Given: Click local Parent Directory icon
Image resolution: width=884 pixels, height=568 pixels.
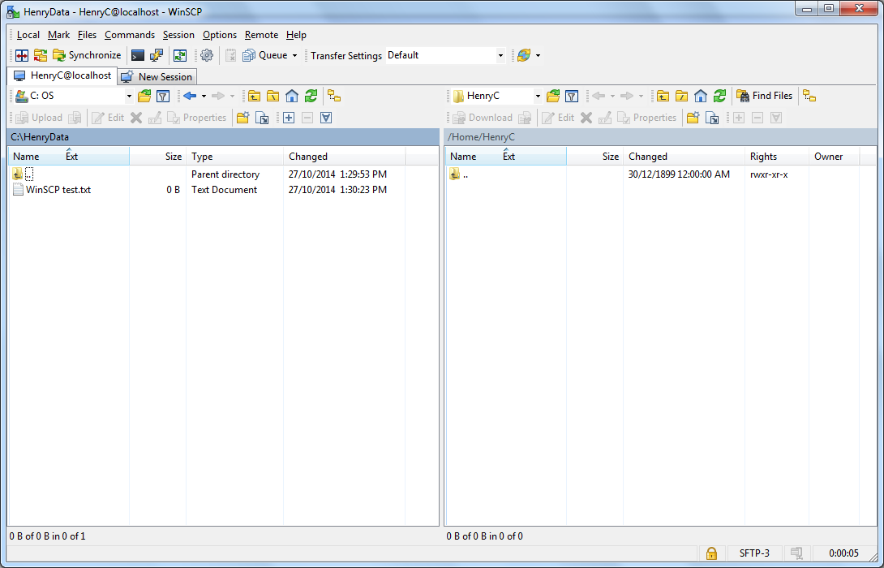Looking at the screenshot, I should 255,96.
